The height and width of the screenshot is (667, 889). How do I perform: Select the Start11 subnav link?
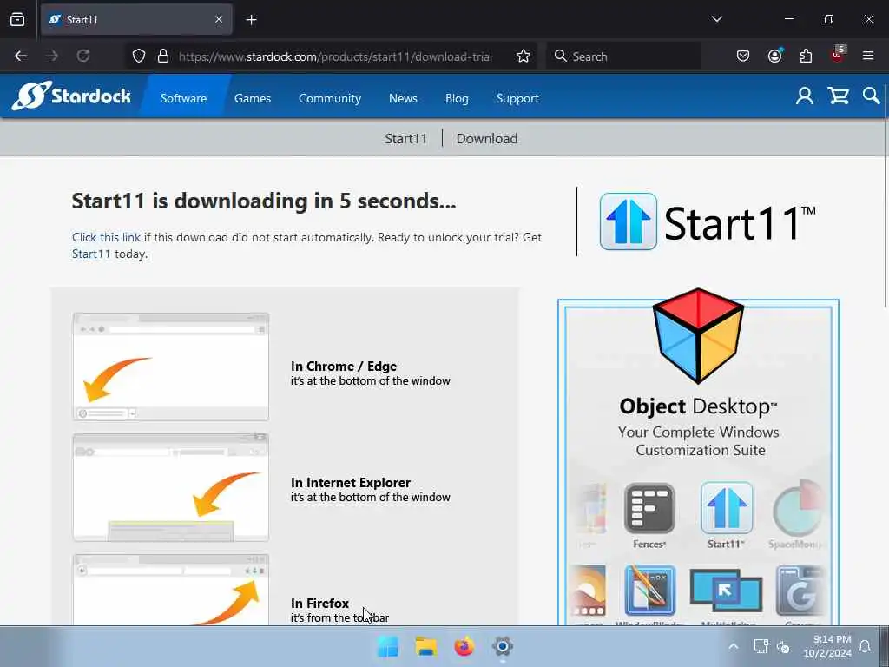pos(406,138)
